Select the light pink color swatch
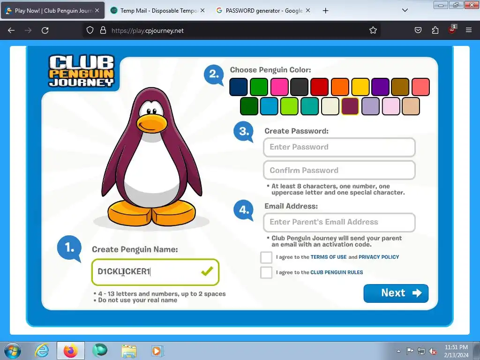The image size is (480, 360). (390, 106)
